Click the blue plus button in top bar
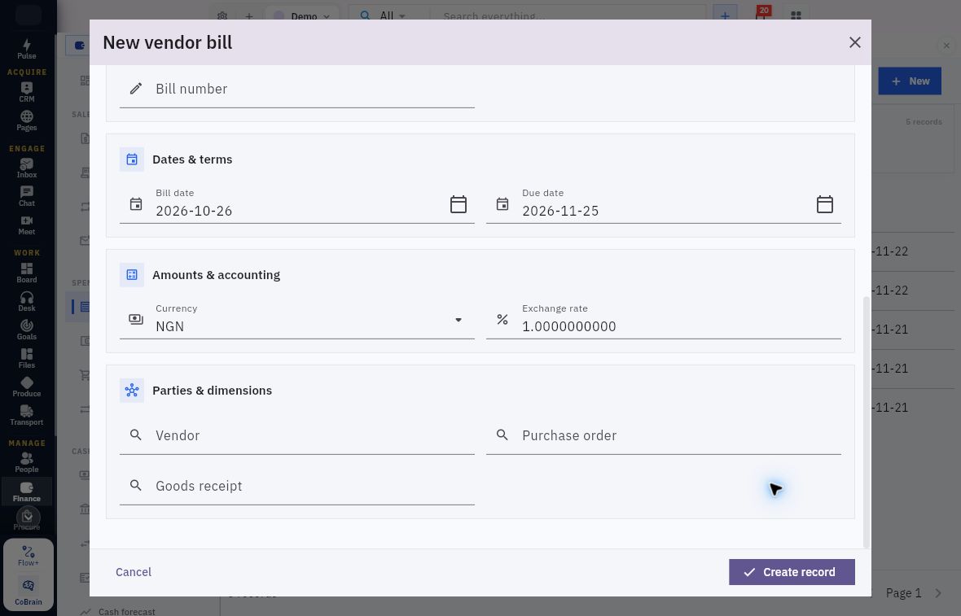Screen dimensions: 961x616 point(725,15)
